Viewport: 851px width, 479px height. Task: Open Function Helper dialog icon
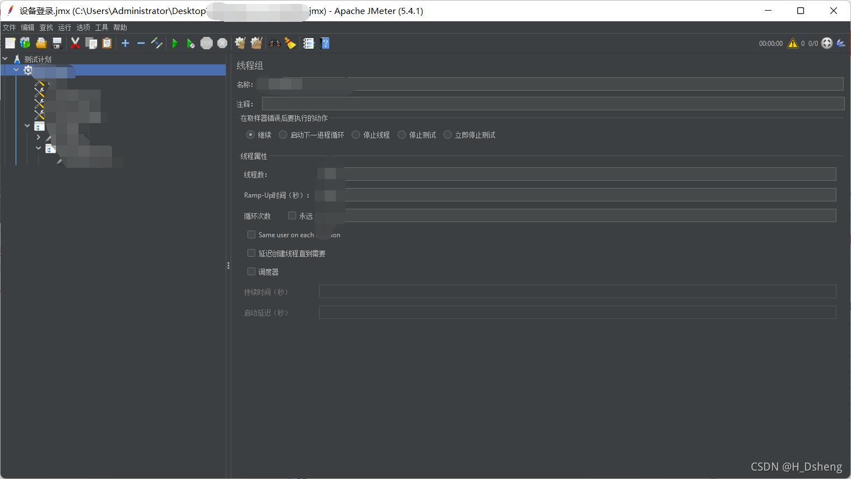pyautogui.click(x=308, y=43)
